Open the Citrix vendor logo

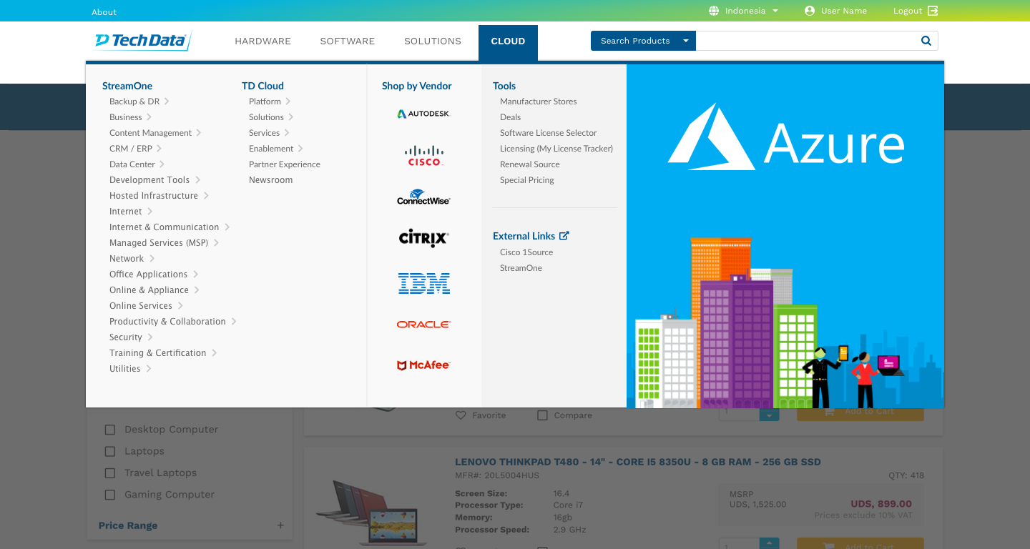tap(423, 237)
